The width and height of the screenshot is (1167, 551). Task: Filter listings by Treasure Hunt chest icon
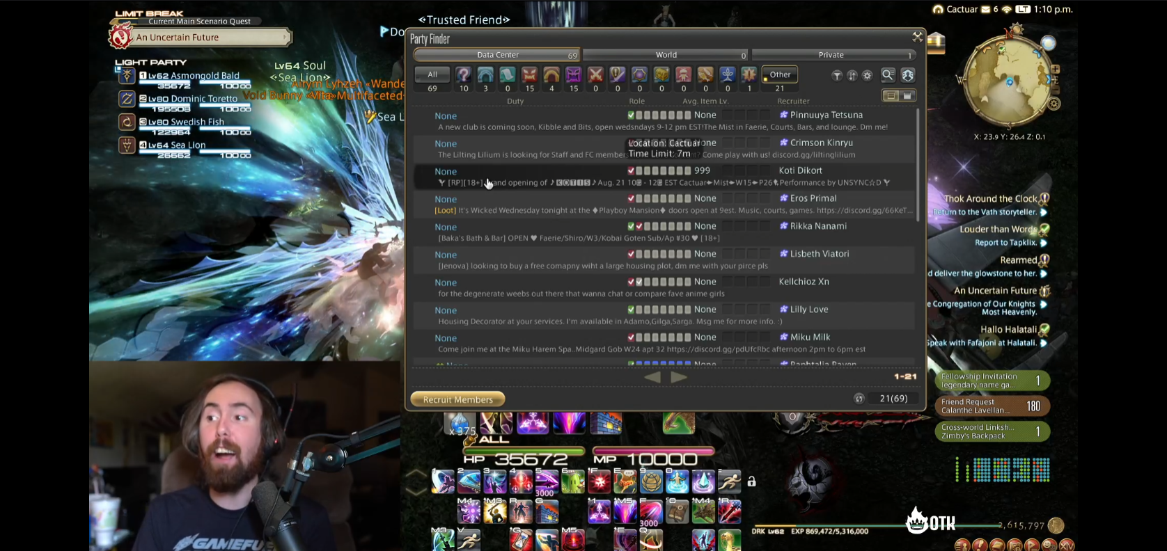[x=661, y=74]
